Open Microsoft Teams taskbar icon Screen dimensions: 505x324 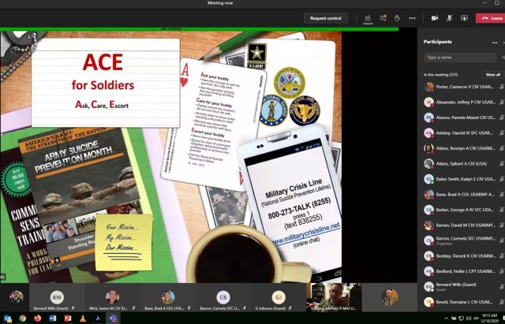click(113, 318)
